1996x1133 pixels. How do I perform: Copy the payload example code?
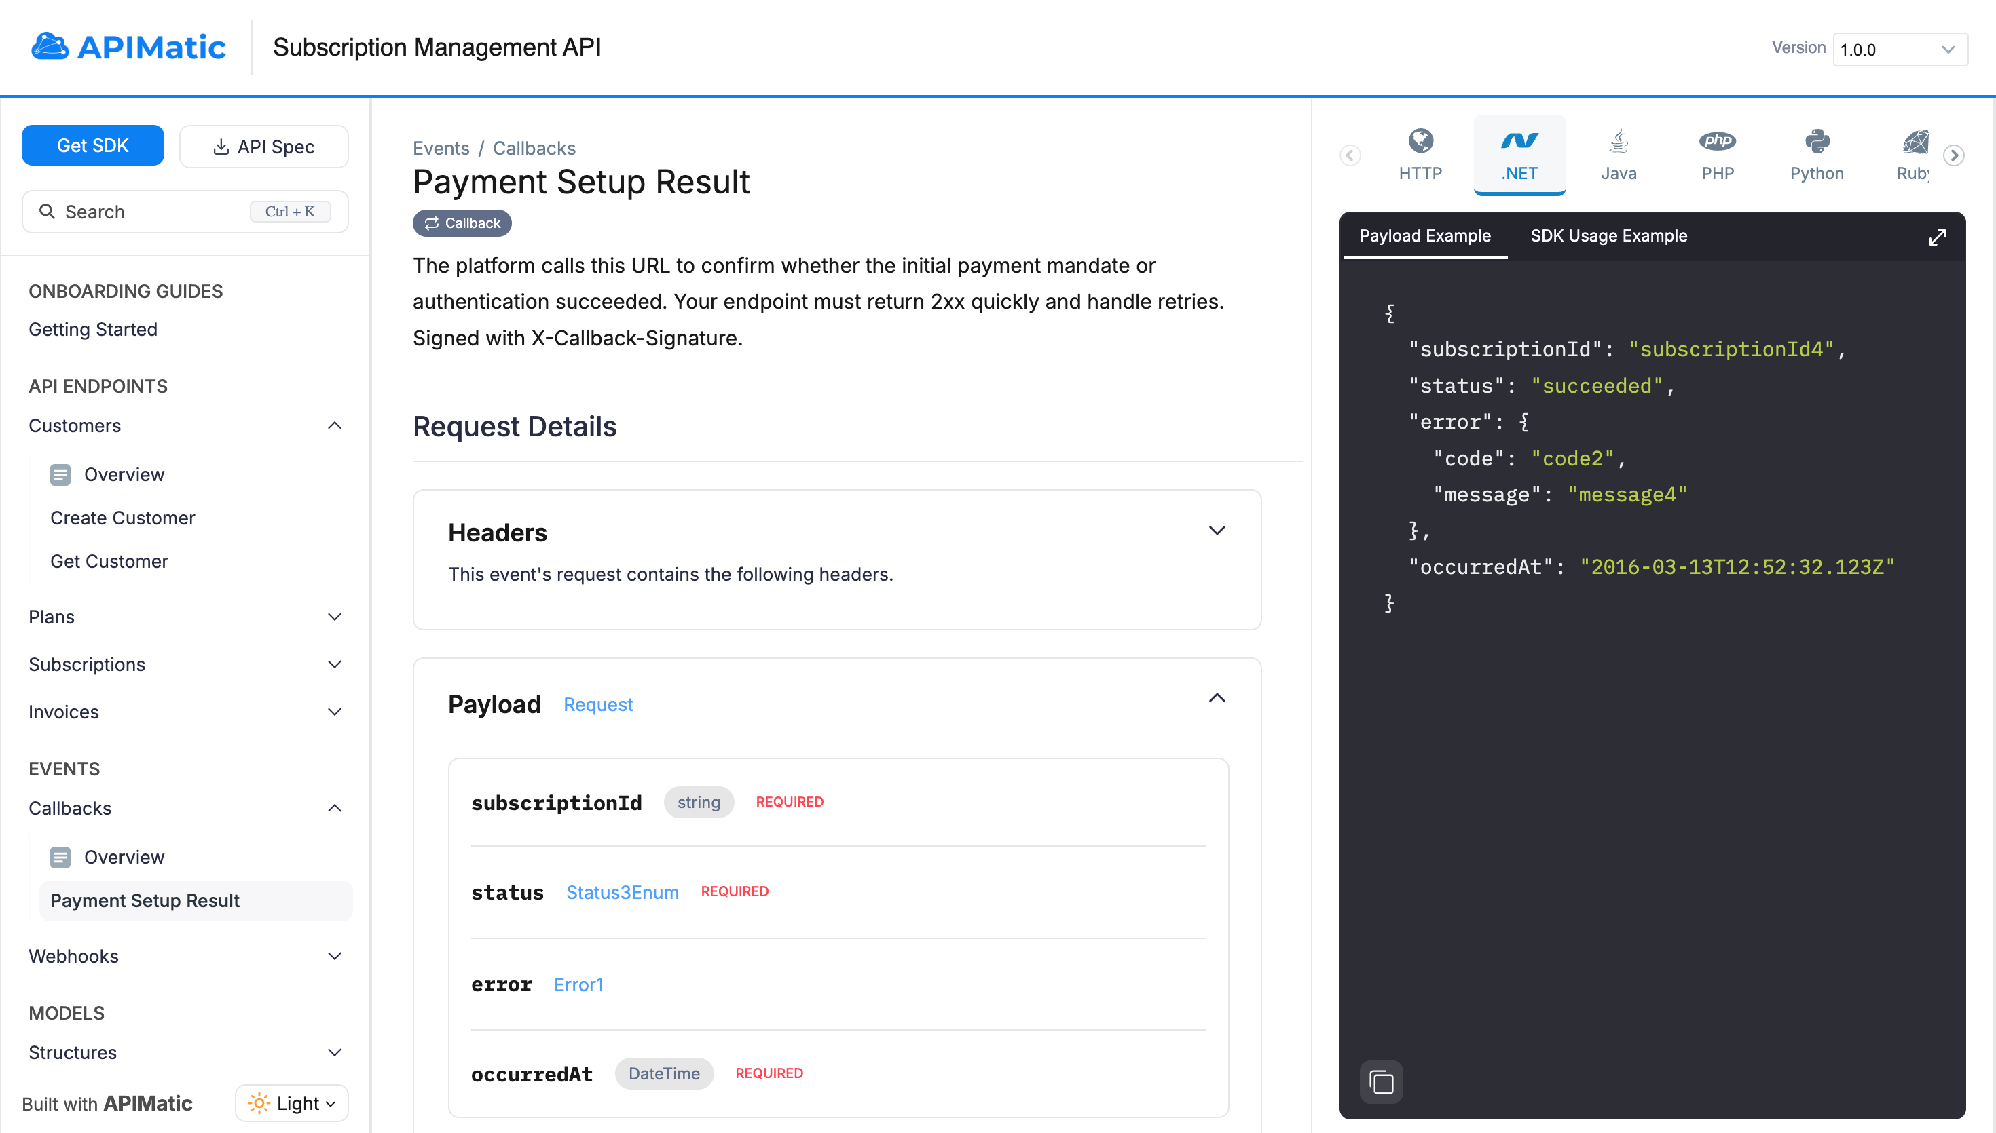(x=1381, y=1081)
